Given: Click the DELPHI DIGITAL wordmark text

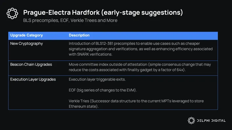Looking at the screenshot, I should click(x=211, y=120).
